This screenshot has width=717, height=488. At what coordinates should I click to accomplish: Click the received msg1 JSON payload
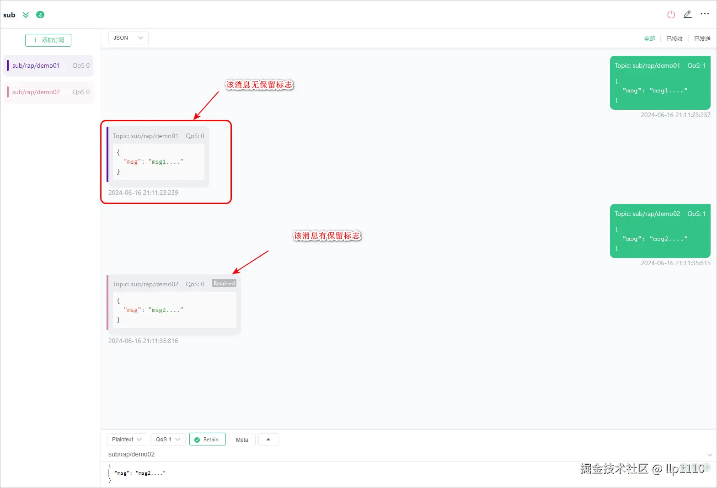click(159, 162)
